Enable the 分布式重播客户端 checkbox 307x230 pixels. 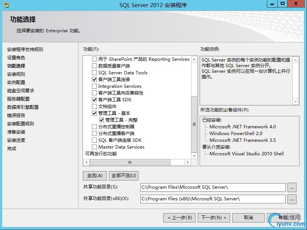94,133
